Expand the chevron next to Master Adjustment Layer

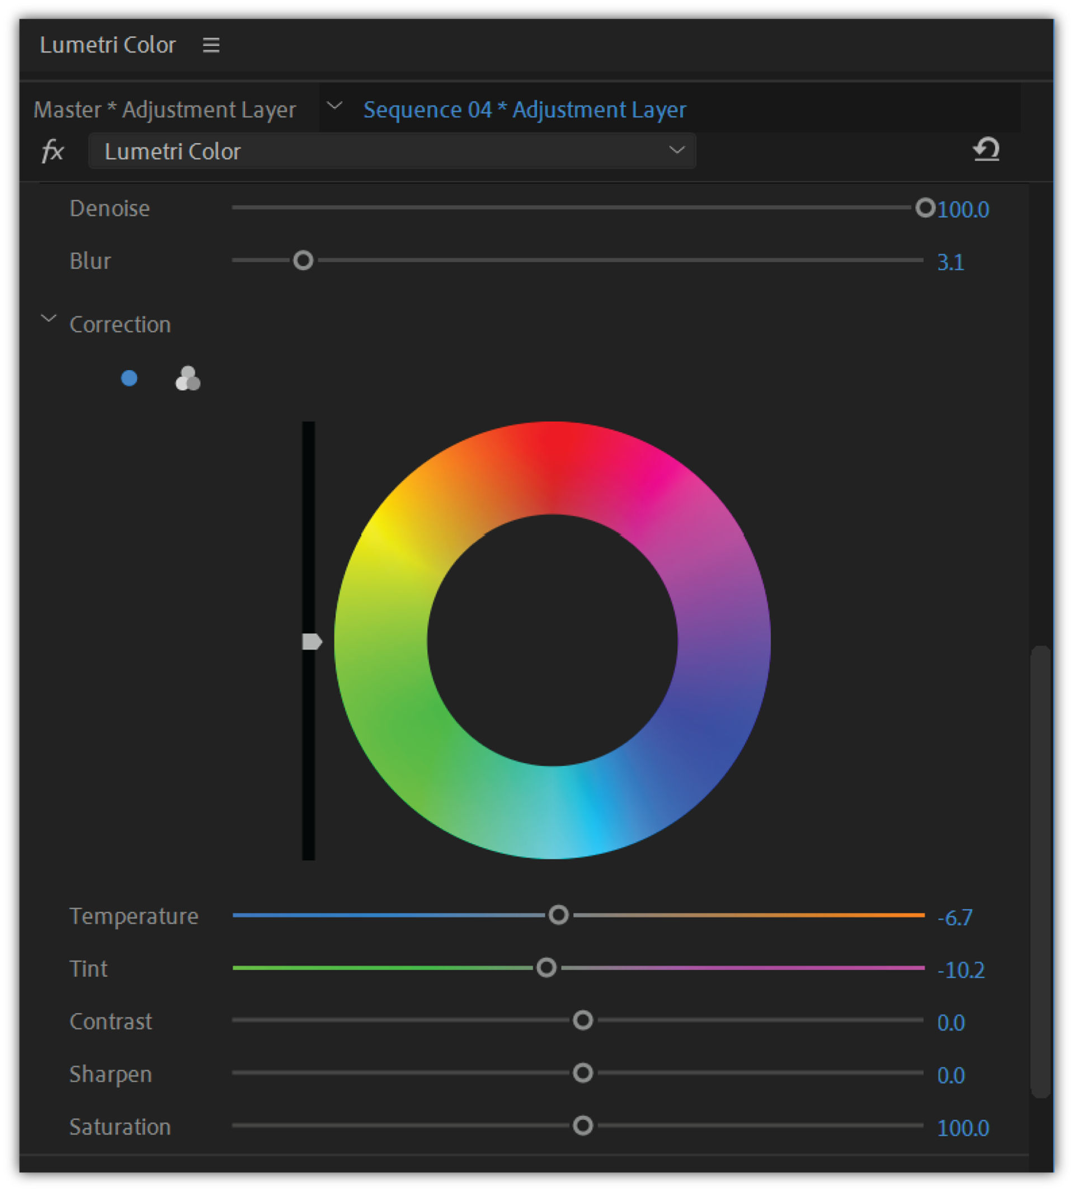coord(335,107)
